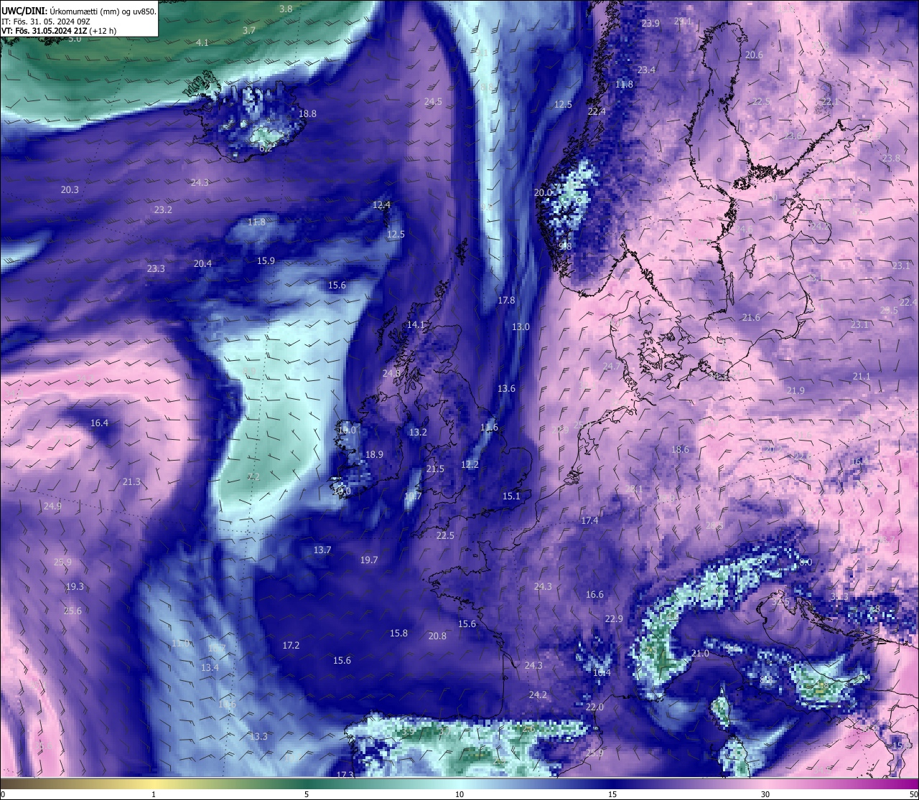
Task: Click the map value 13.4
Action: pos(210,667)
